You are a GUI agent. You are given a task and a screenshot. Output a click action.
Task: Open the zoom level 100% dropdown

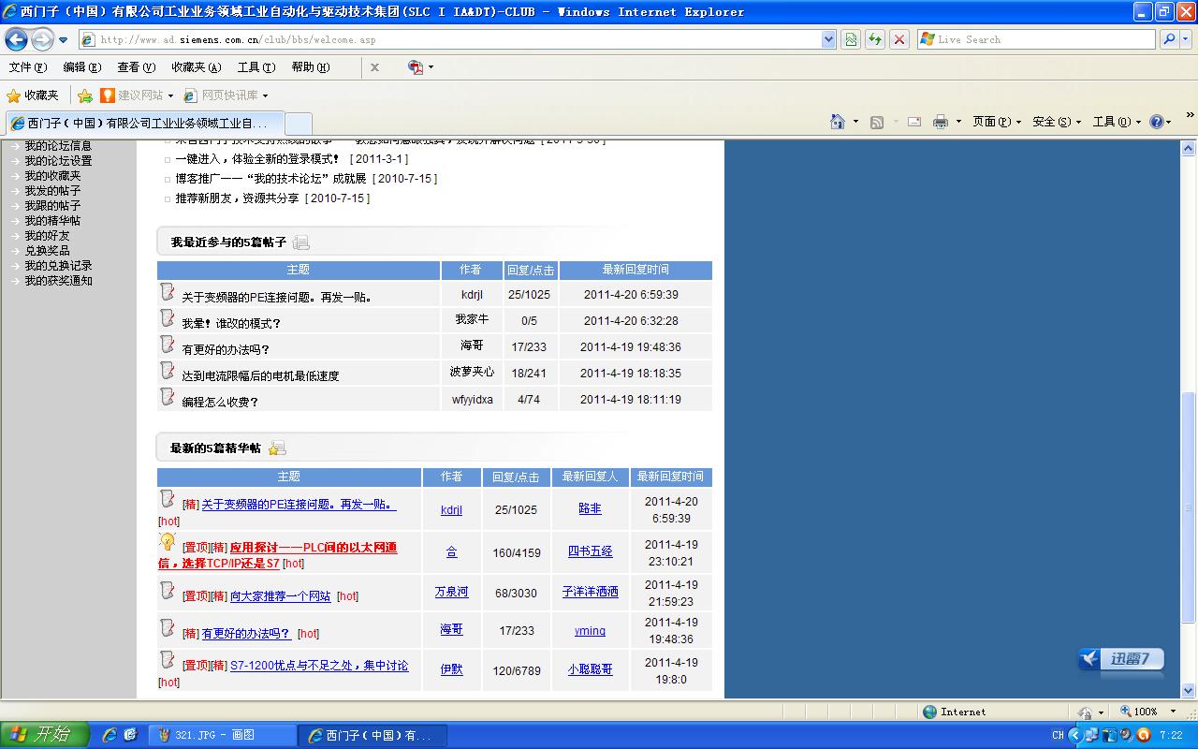(1173, 712)
